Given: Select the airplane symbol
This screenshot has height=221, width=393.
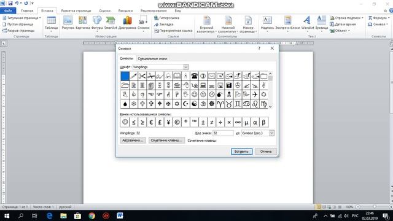Looking at the screenshot, I should click(x=255, y=95).
